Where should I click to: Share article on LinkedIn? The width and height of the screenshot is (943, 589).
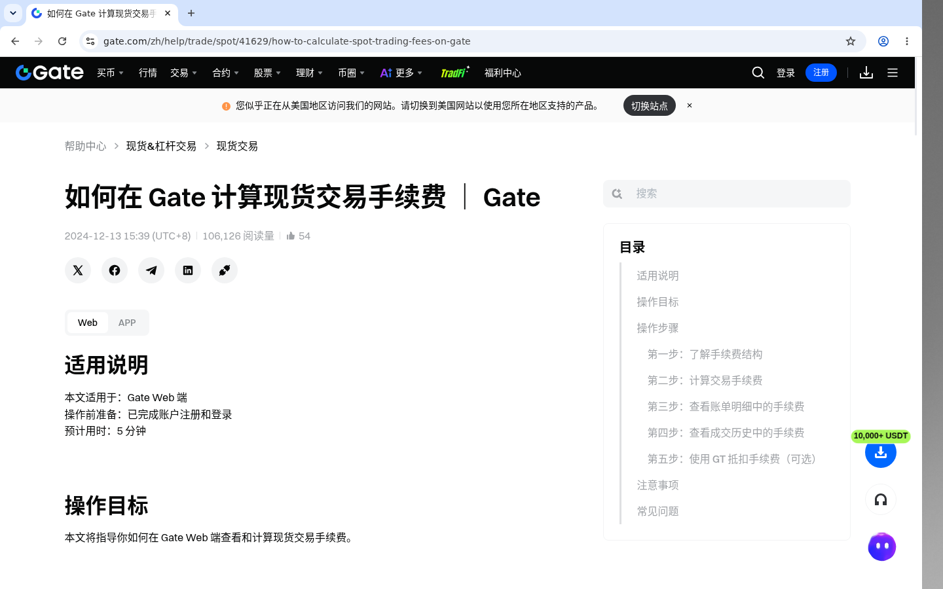point(188,270)
